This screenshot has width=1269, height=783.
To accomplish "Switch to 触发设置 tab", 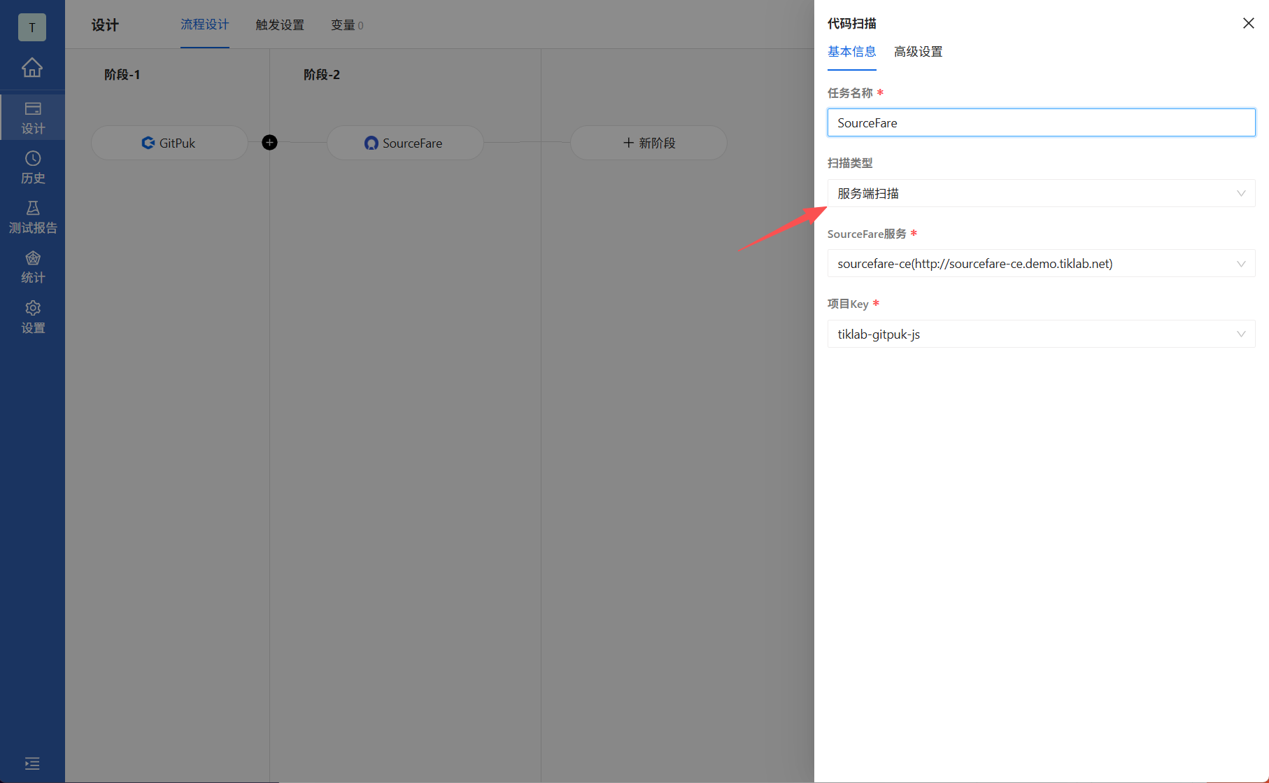I will (280, 25).
